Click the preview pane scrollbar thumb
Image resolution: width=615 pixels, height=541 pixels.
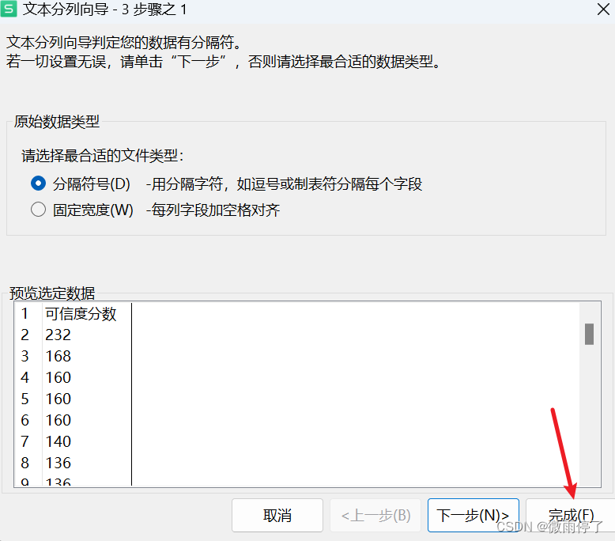tap(589, 334)
